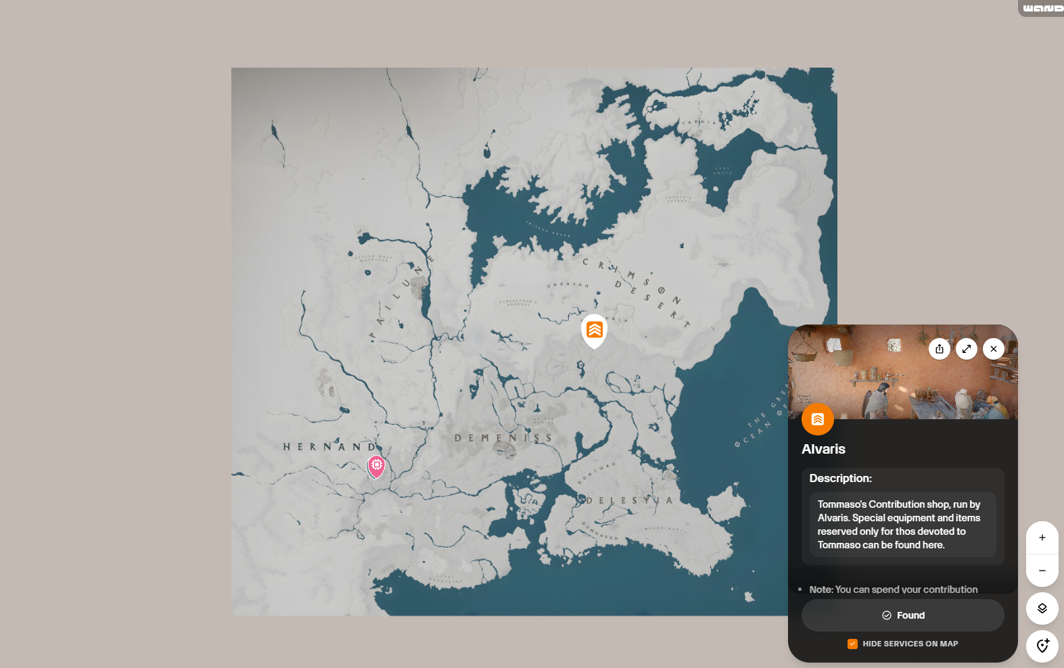The width and height of the screenshot is (1064, 668).
Task: Click the Tommaso's Contribution shop description text
Action: click(899, 525)
